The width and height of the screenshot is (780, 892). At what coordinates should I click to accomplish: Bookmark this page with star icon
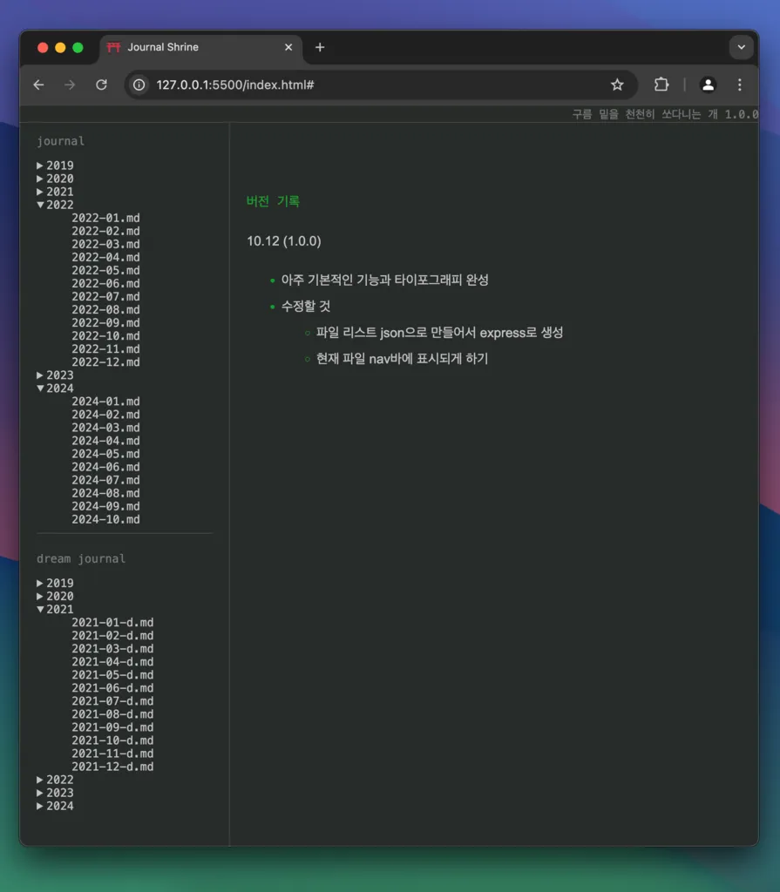click(617, 84)
